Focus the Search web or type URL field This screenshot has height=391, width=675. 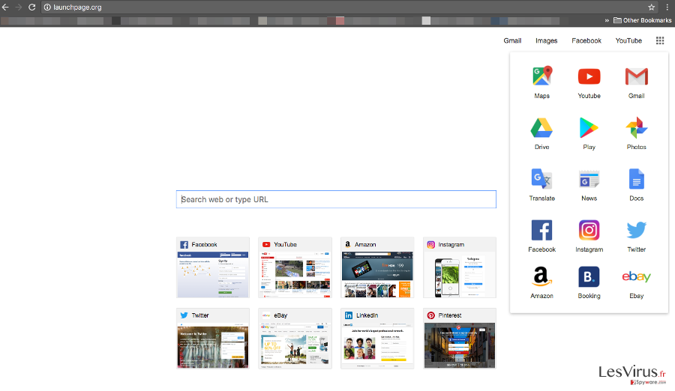point(336,199)
